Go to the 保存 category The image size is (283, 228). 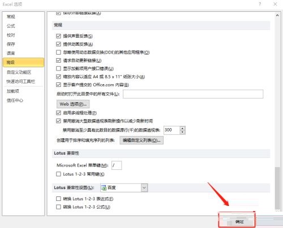11,44
